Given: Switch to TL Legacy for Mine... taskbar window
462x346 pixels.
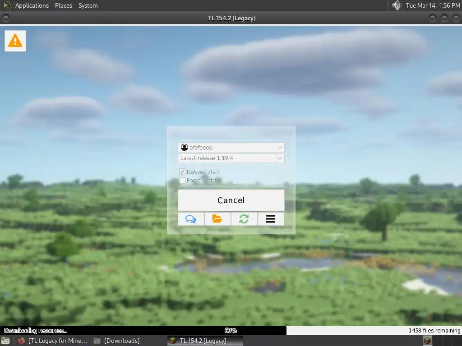Looking at the screenshot, I should (x=53, y=341).
